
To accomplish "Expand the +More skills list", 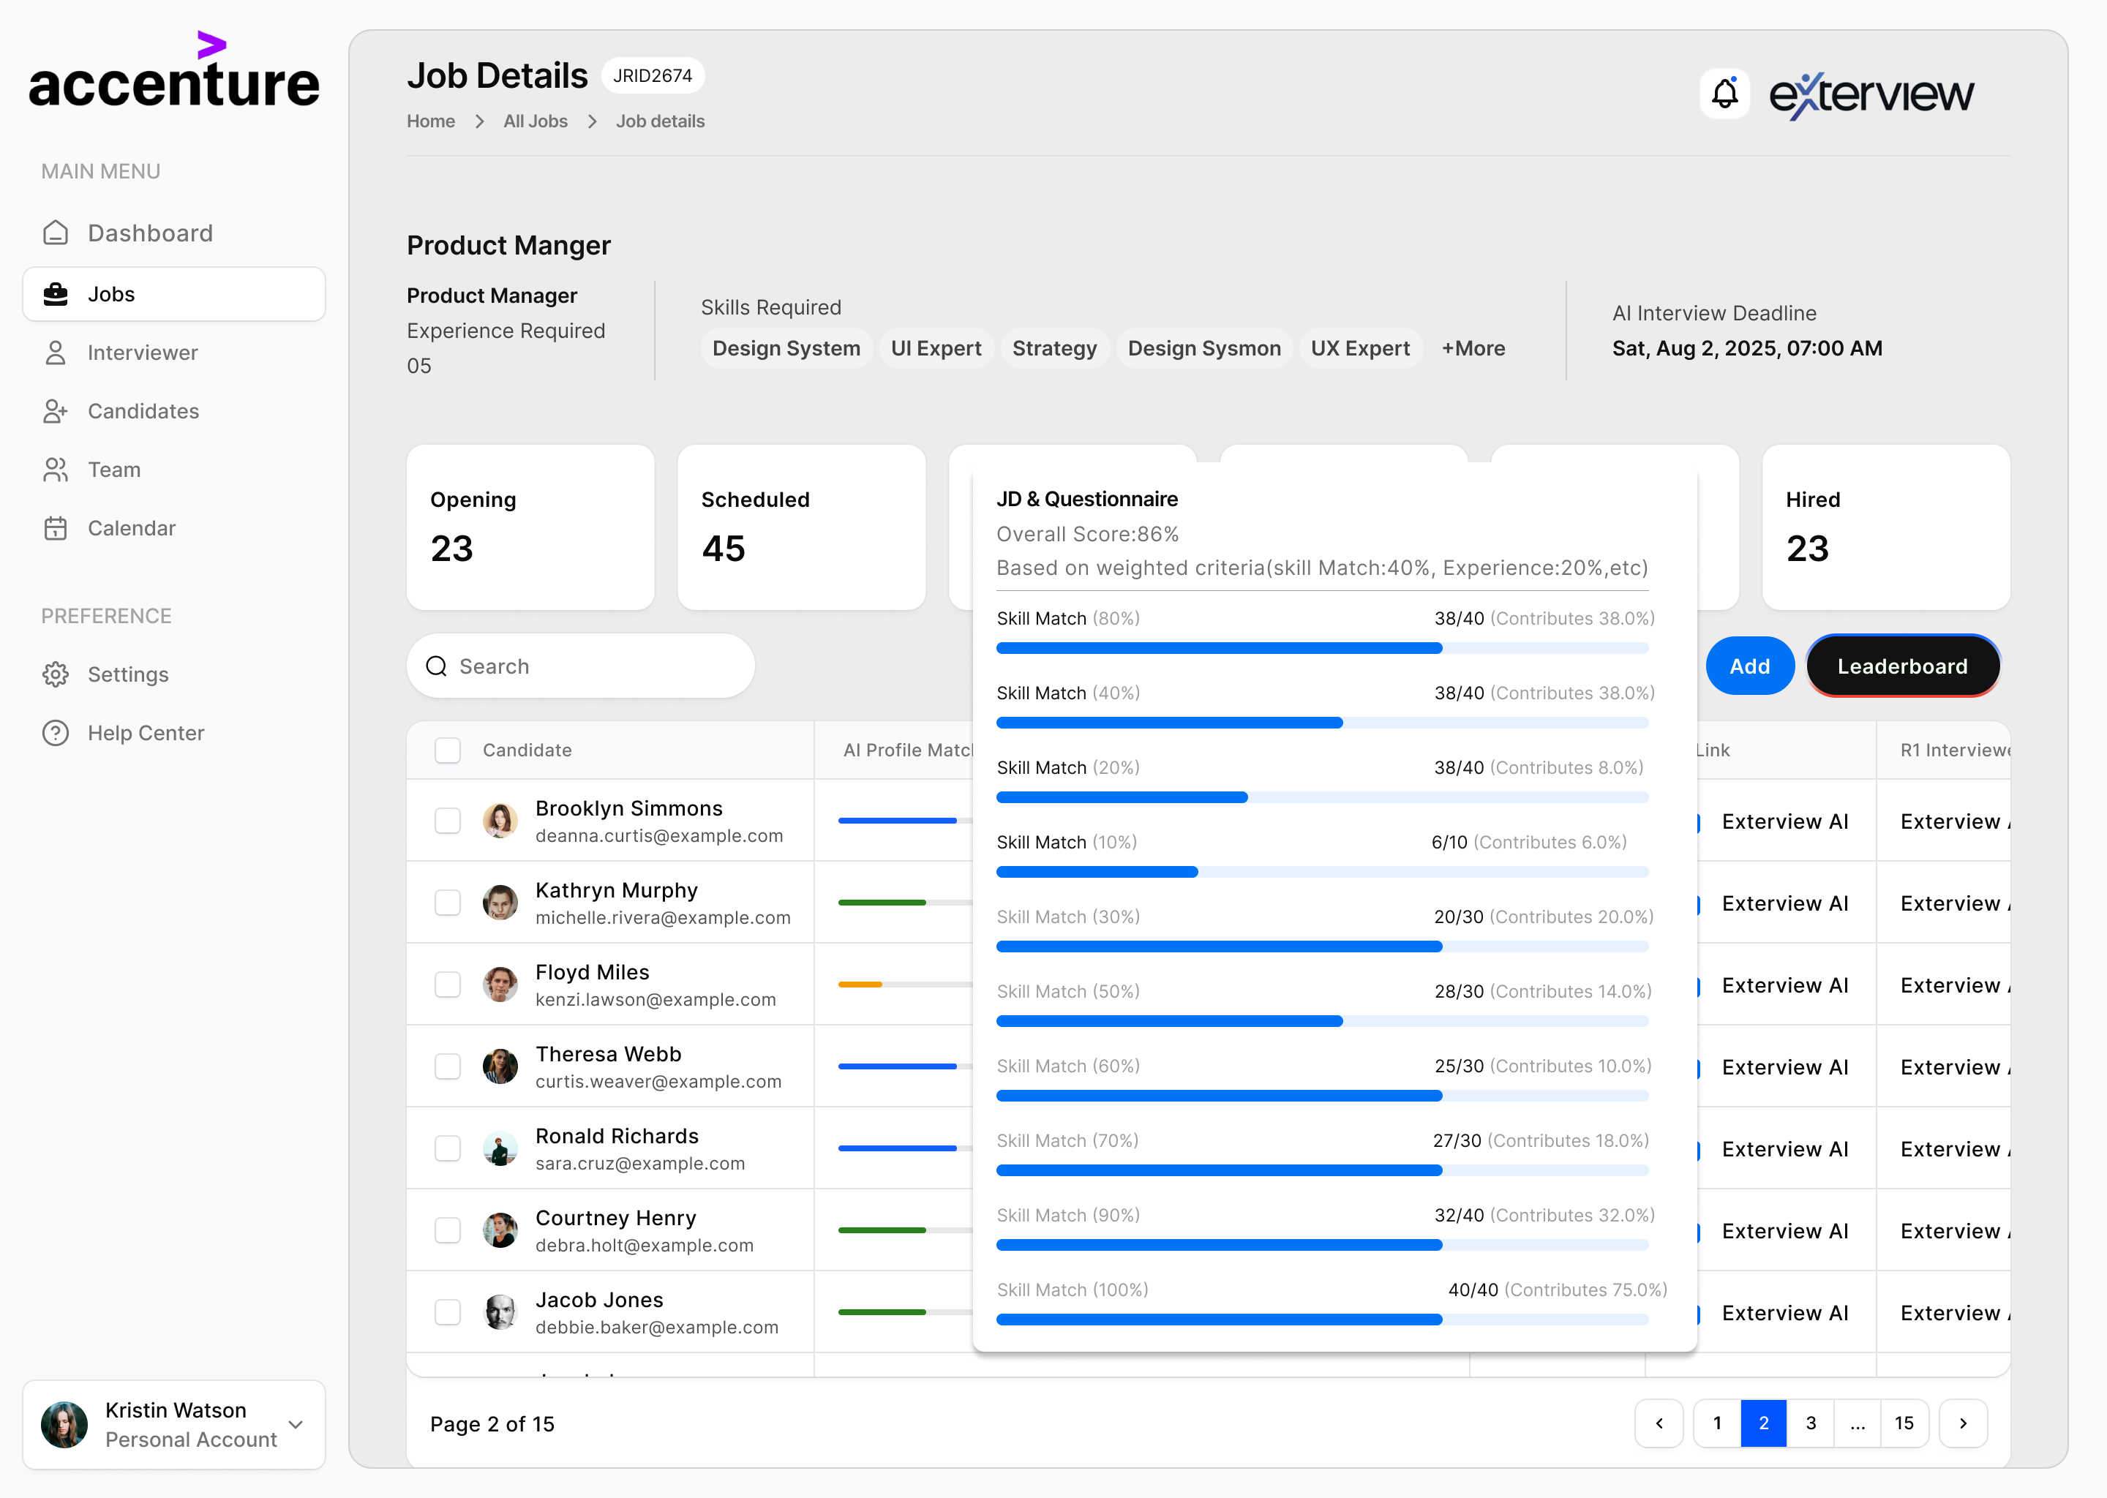I will pyautogui.click(x=1473, y=349).
